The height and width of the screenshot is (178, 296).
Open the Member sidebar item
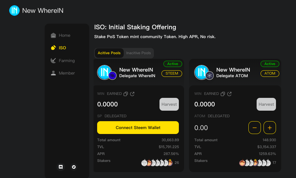[63, 73]
